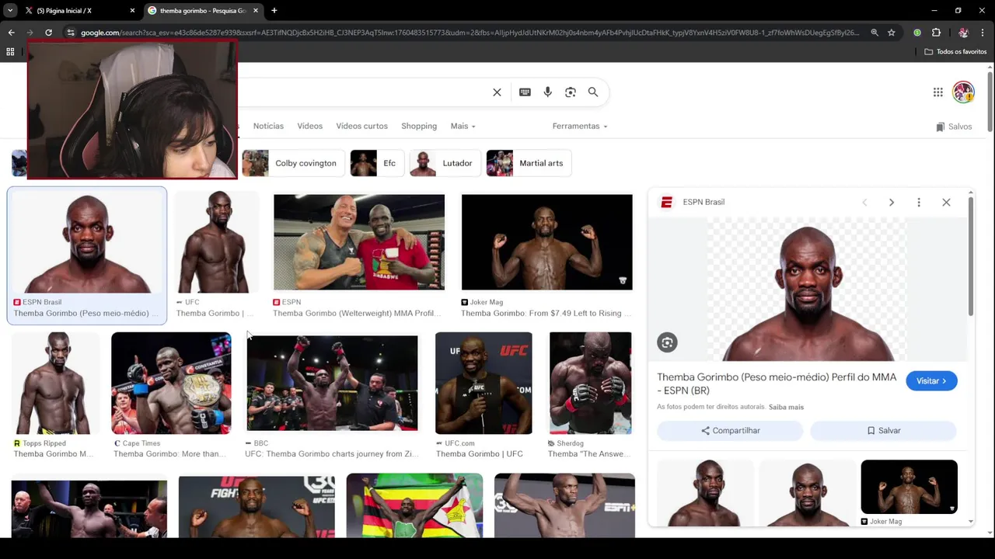The image size is (995, 559).
Task: Click the Compartilhar button
Action: coord(730,431)
